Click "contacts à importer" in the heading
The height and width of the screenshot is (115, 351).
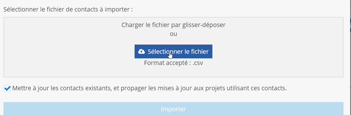(x=103, y=9)
